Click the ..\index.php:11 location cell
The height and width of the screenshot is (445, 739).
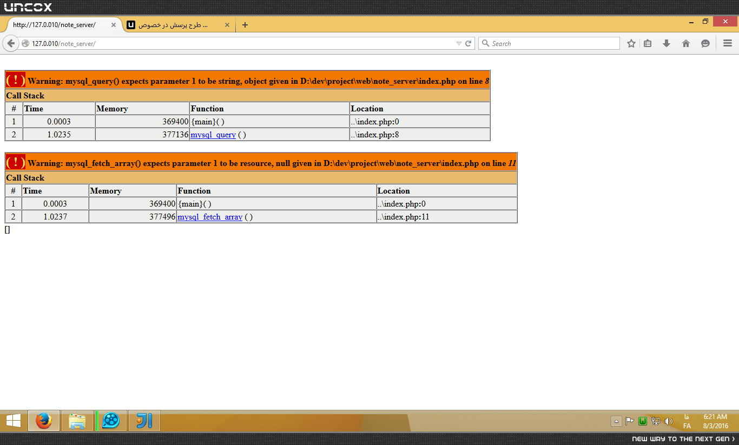tap(447, 217)
